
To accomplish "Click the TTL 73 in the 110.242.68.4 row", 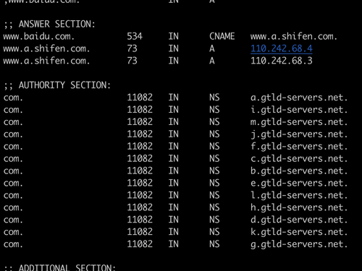I will [x=132, y=48].
